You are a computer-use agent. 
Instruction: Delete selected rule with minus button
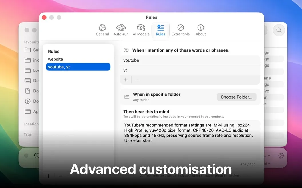(60, 176)
